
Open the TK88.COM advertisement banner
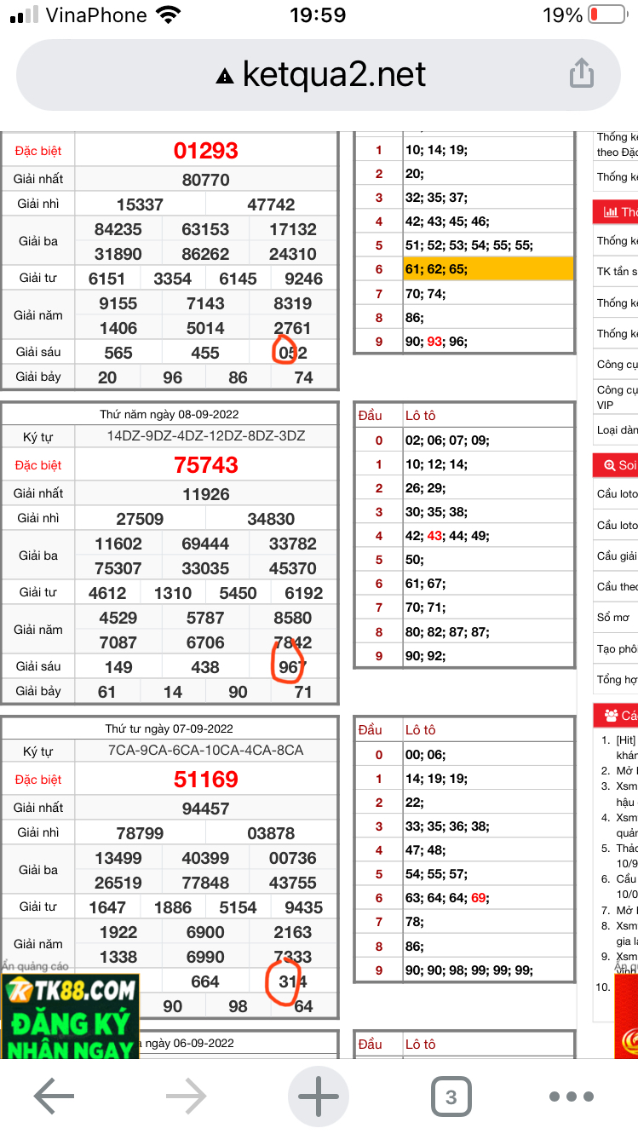click(x=70, y=1018)
